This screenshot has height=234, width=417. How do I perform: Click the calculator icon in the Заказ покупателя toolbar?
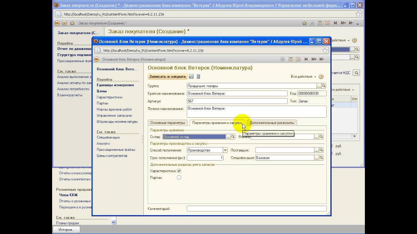click(320, 23)
